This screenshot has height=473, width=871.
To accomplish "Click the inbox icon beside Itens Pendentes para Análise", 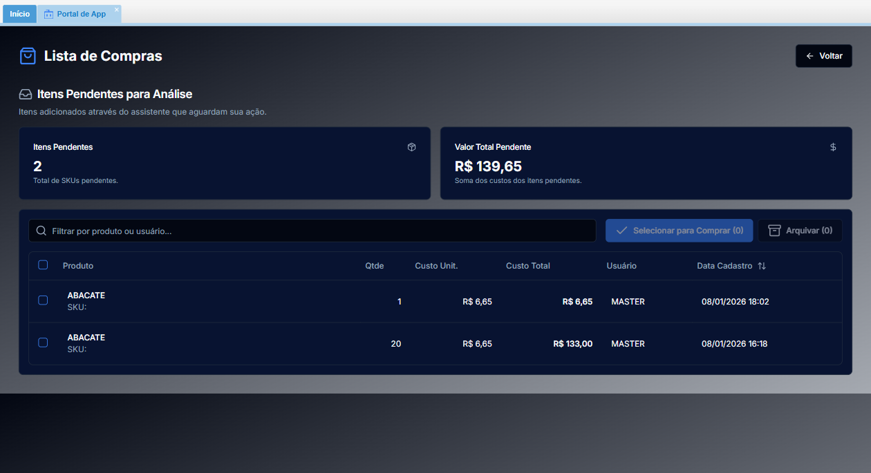I will [x=26, y=95].
